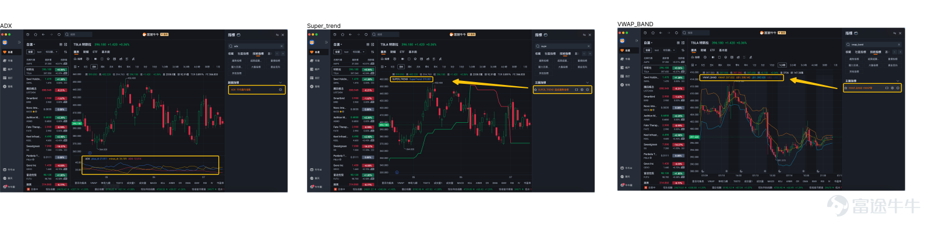Image resolution: width=932 pixels, height=227 pixels.
Task: Click the pin icon atop VWAP_BAND window's 指標 panel
Action: (895, 33)
